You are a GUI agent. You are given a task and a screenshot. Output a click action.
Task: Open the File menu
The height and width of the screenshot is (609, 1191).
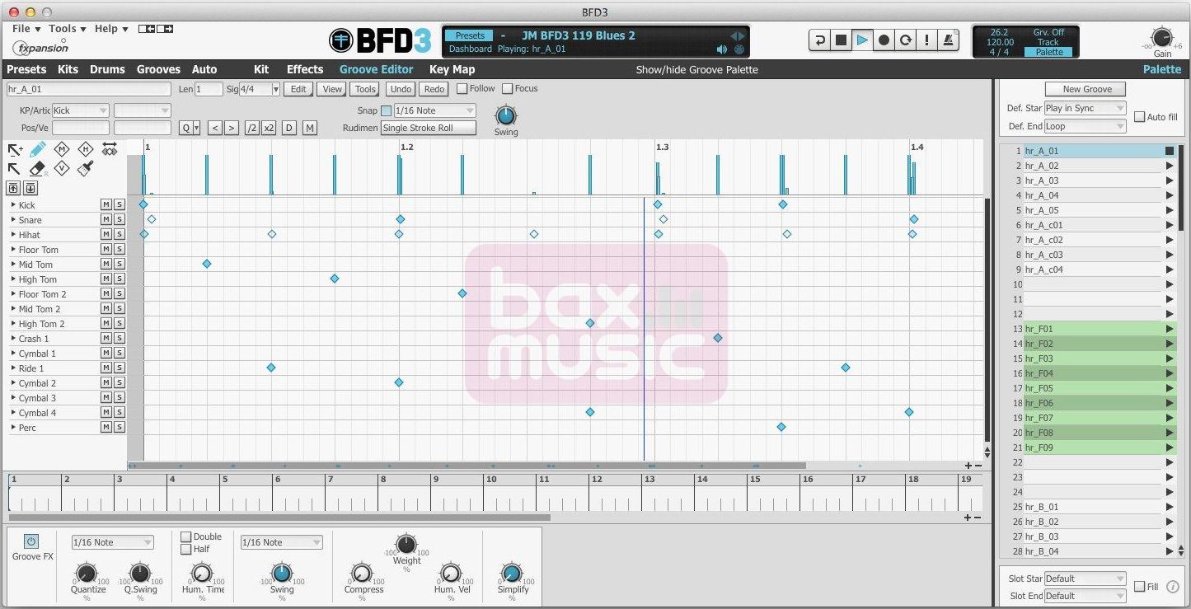(x=26, y=29)
